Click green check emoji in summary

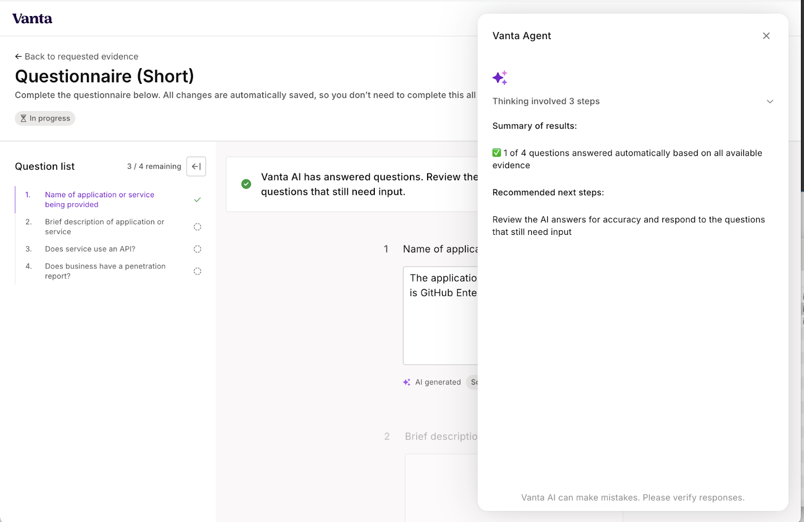pyautogui.click(x=497, y=153)
